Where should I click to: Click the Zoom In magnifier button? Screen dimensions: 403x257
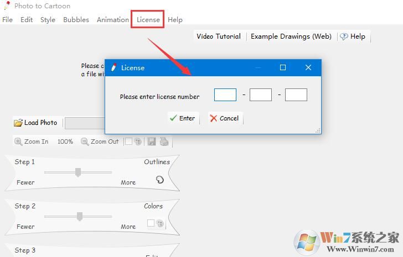32,141
